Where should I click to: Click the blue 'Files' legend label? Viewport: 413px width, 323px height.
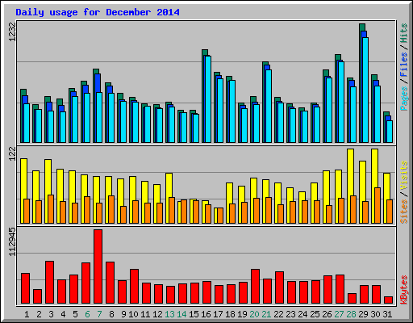click(404, 64)
